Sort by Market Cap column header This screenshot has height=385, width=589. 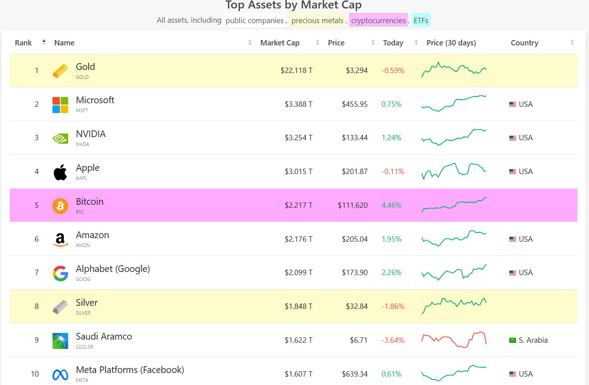click(280, 43)
